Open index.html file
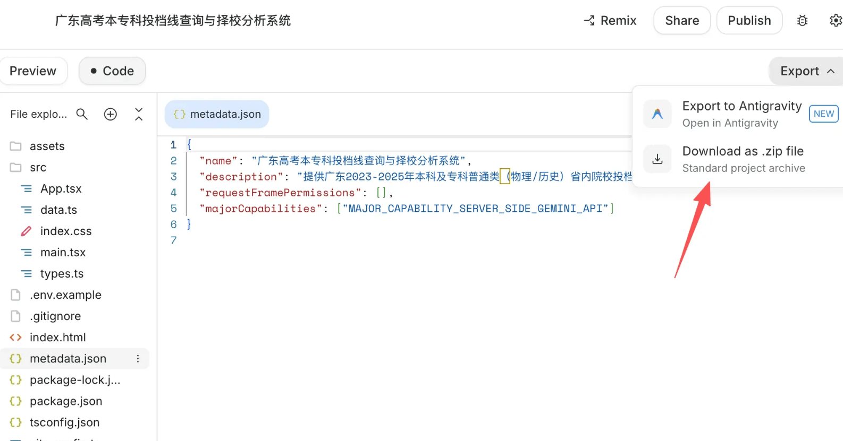843x441 pixels. pyautogui.click(x=57, y=337)
